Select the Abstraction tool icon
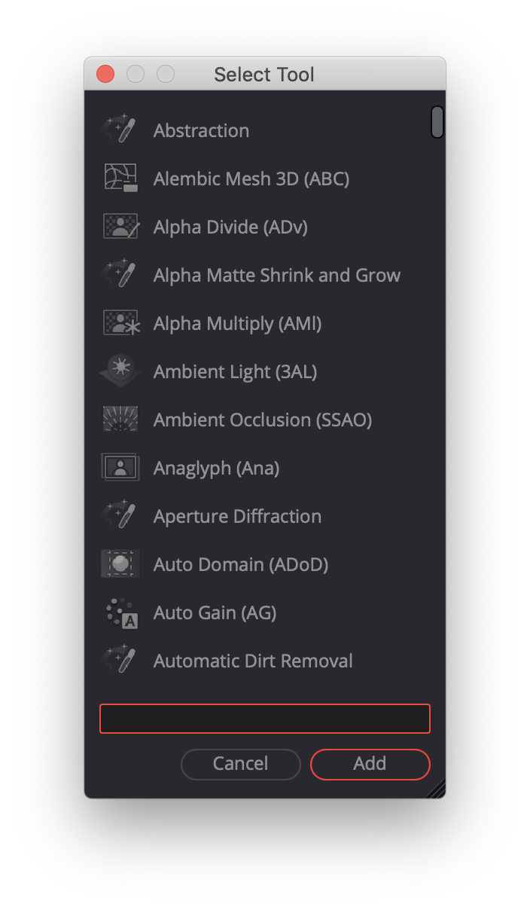Viewport: 530px width, 910px height. 120,130
